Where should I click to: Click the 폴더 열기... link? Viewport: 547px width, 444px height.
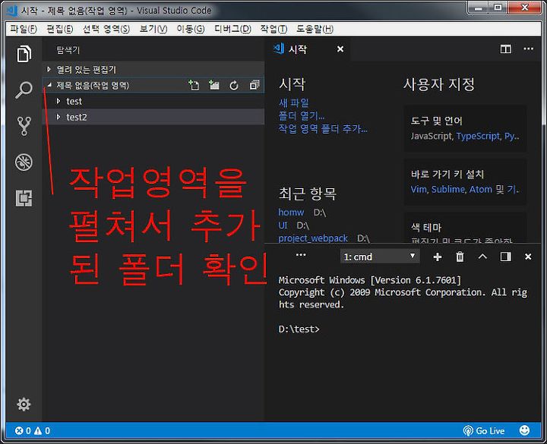point(302,115)
